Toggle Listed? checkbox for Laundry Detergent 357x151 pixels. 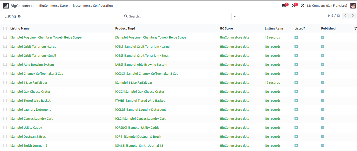[x=296, y=109]
